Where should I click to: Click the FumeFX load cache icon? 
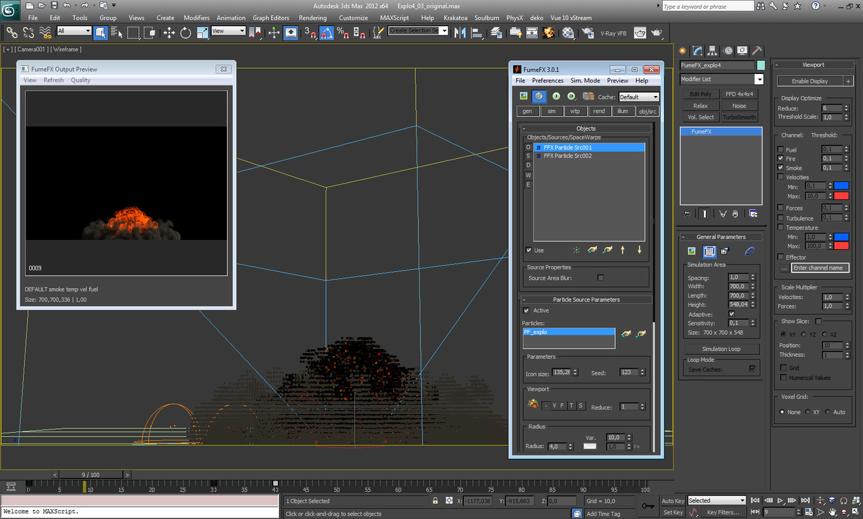[x=589, y=95]
